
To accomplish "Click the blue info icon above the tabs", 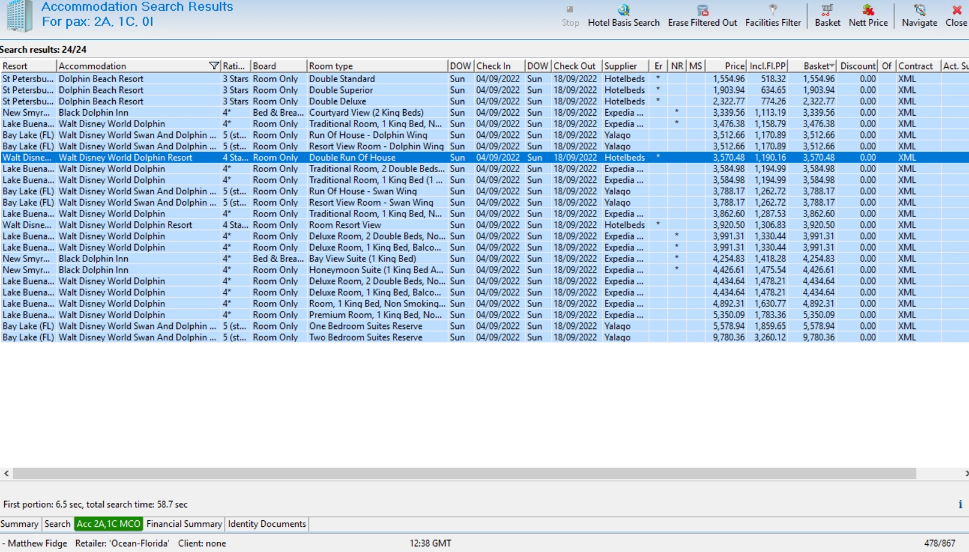I will tap(960, 505).
